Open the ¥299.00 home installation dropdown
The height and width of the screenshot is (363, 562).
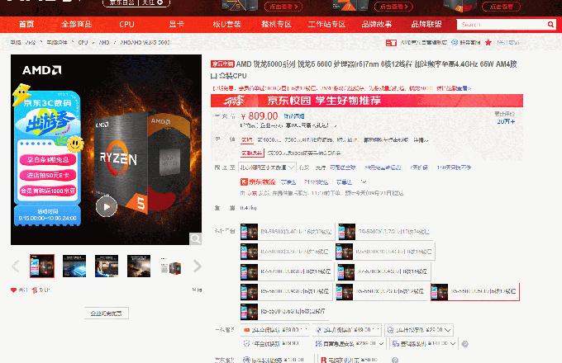[349, 344]
